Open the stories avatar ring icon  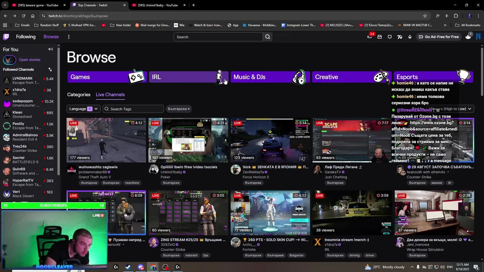9,60
